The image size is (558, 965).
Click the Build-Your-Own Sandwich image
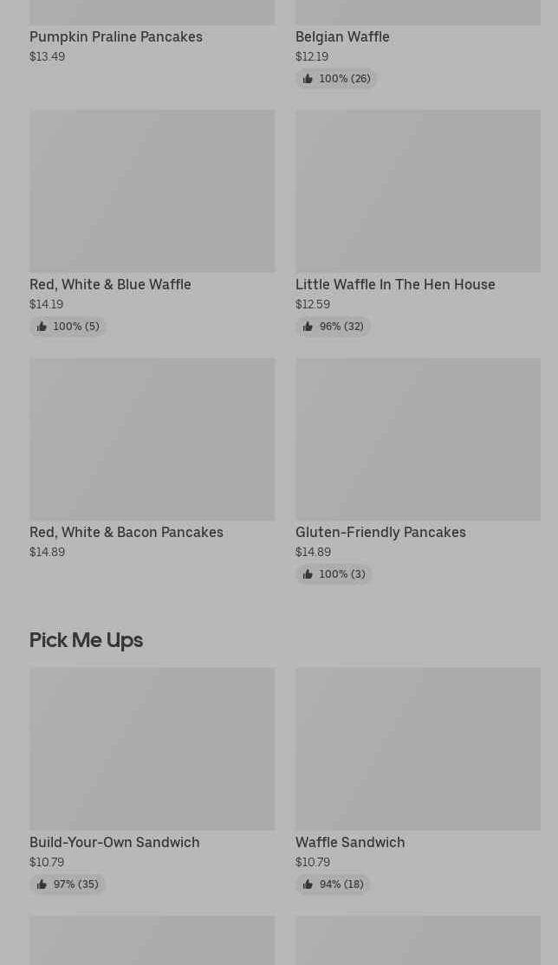[152, 748]
